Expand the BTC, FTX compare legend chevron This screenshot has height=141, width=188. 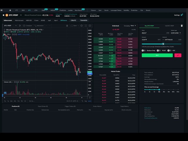pyautogui.click(x=11, y=35)
